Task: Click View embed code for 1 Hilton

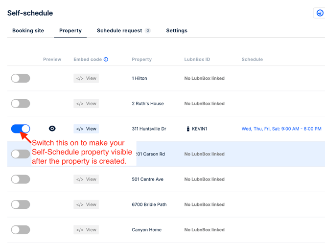Action: point(86,78)
